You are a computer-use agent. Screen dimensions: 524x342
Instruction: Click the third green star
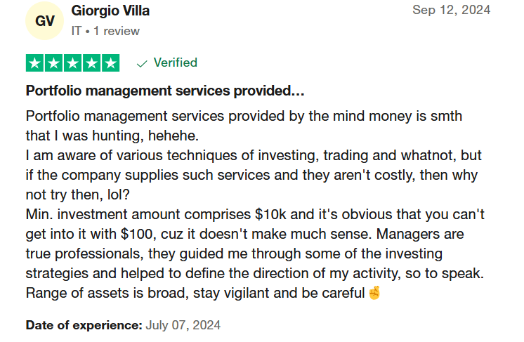click(73, 63)
